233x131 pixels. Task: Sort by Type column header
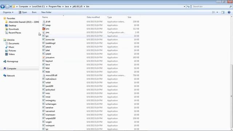(110, 17)
